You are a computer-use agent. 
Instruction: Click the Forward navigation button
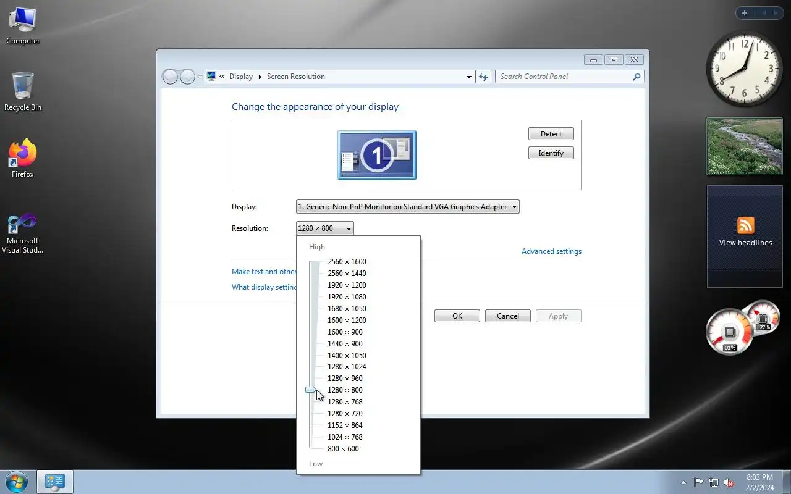187,77
